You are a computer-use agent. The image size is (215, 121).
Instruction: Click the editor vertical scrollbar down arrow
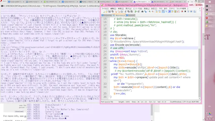pyautogui.click(x=199, y=98)
